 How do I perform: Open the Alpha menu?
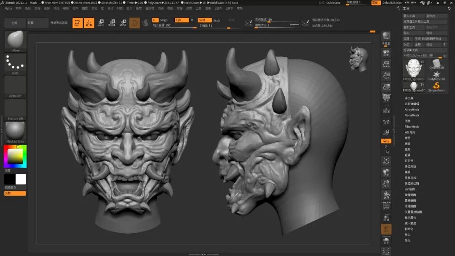(8, 8)
